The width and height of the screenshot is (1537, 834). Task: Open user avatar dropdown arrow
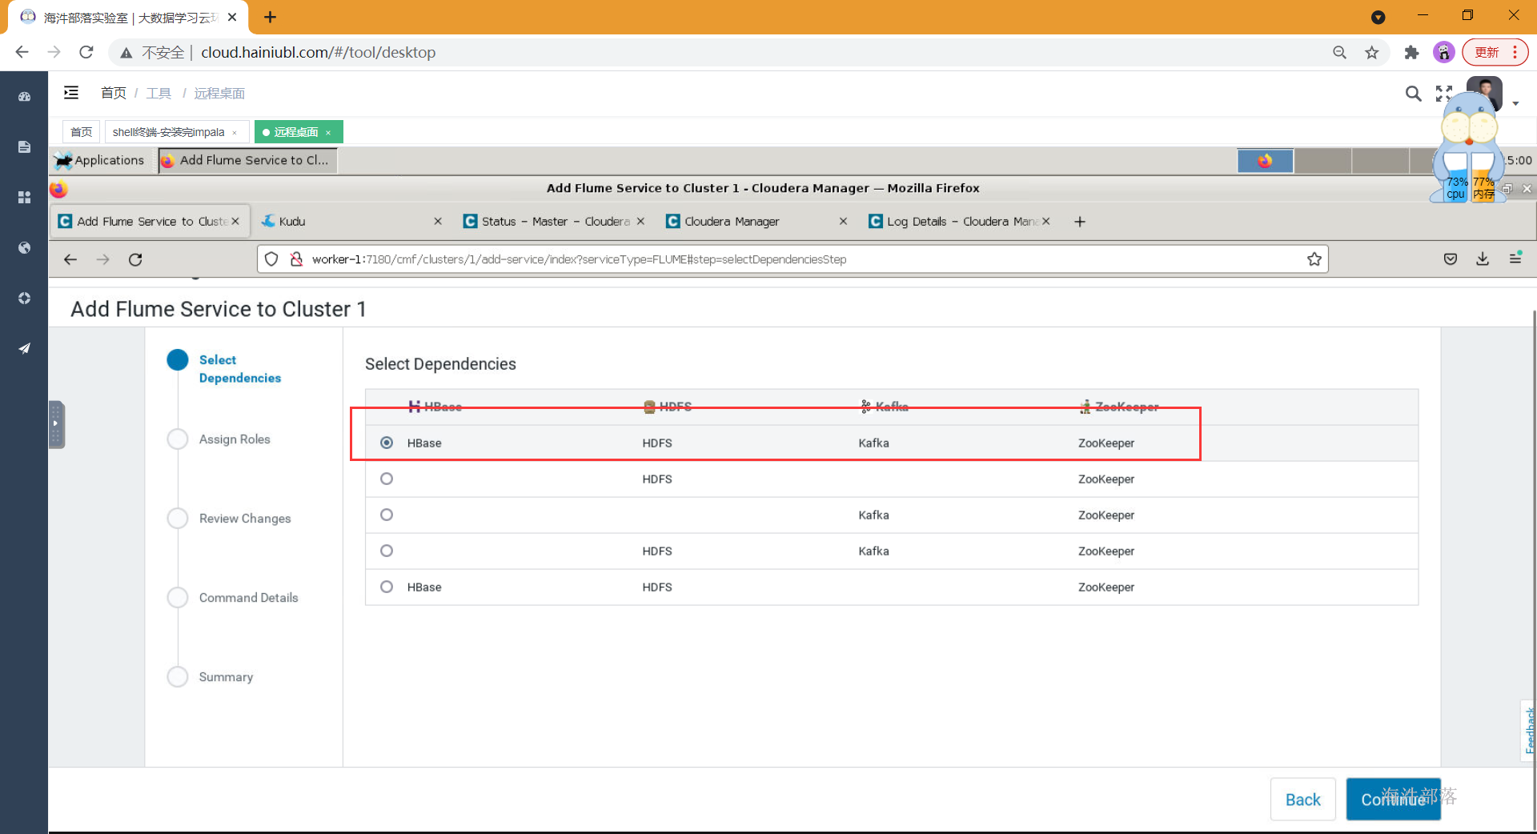coord(1515,103)
